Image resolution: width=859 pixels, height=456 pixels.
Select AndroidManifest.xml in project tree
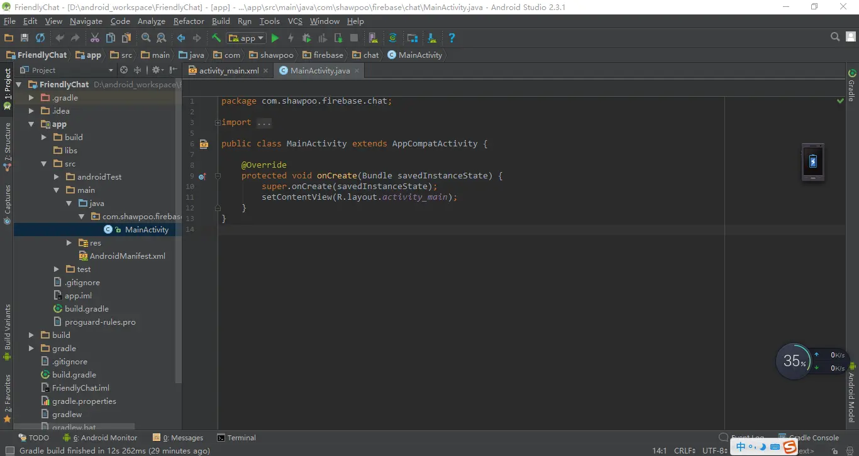pyautogui.click(x=127, y=256)
